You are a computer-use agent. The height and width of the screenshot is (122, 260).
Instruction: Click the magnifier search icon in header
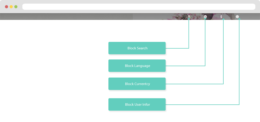tap(189, 17)
